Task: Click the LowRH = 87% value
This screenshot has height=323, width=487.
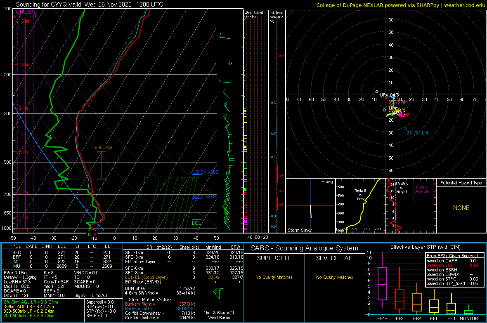Action: click(17, 282)
